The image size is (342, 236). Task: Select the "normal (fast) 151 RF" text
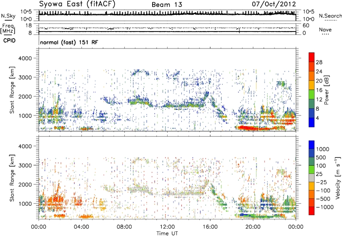pos(69,42)
